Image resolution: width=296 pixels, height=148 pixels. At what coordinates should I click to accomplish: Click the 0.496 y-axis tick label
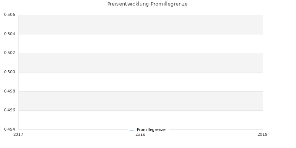point(10,110)
